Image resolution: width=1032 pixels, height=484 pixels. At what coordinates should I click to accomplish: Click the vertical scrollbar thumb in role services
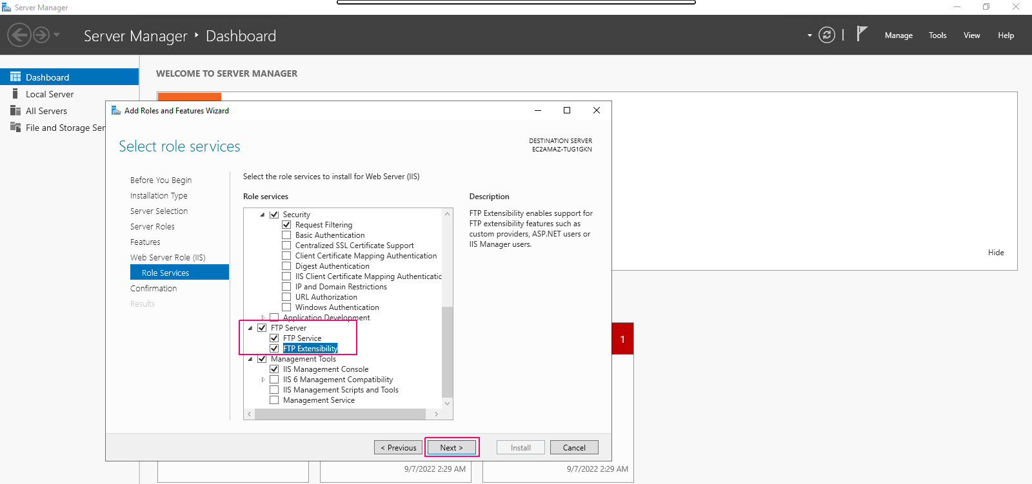point(448,351)
